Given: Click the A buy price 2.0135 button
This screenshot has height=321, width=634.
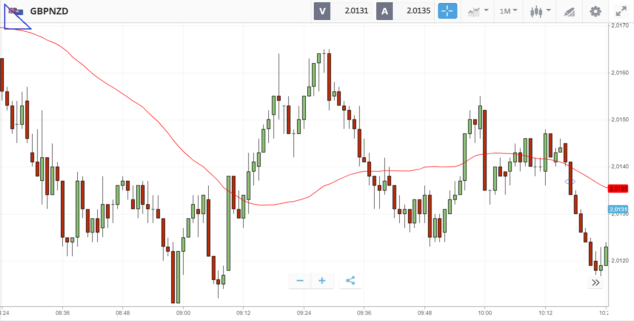Looking at the screenshot, I should (x=405, y=11).
